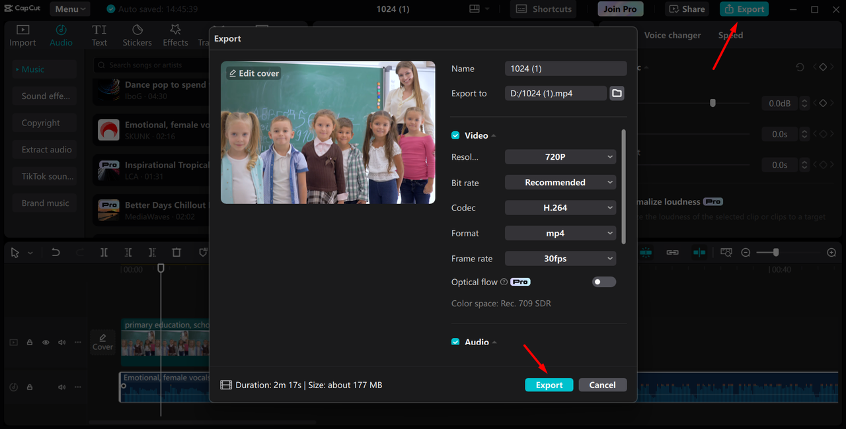
Task: Click the export Name input field
Action: coord(565,69)
